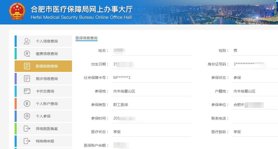Click the personal account yen circle icon

tap(27, 104)
